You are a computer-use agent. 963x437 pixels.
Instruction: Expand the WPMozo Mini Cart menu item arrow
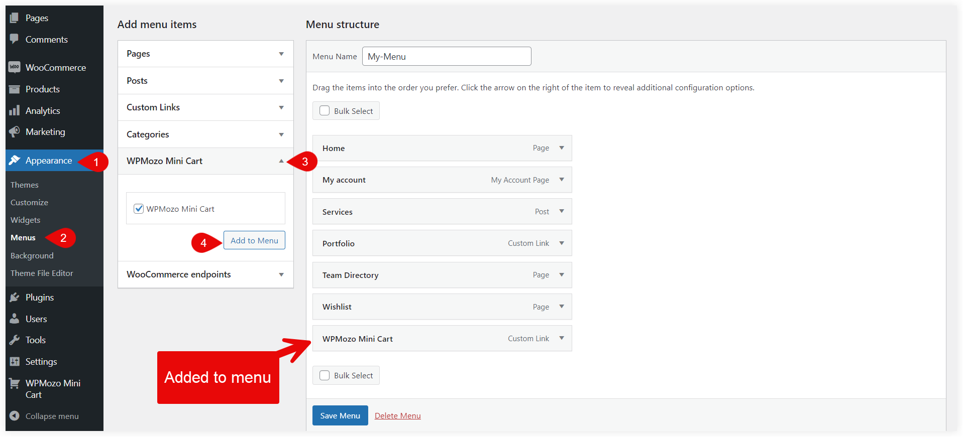pyautogui.click(x=562, y=339)
